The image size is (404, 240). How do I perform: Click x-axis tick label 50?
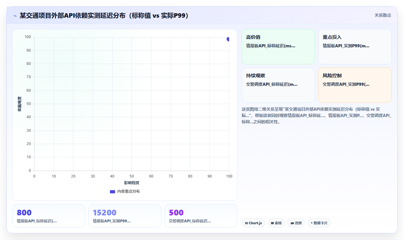click(x=132, y=176)
